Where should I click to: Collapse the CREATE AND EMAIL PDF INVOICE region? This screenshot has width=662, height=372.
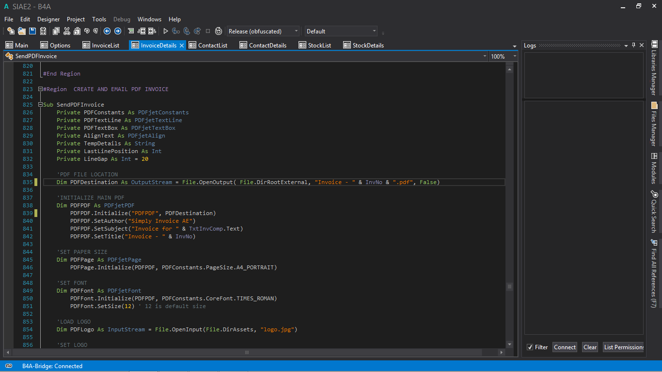[x=40, y=89]
